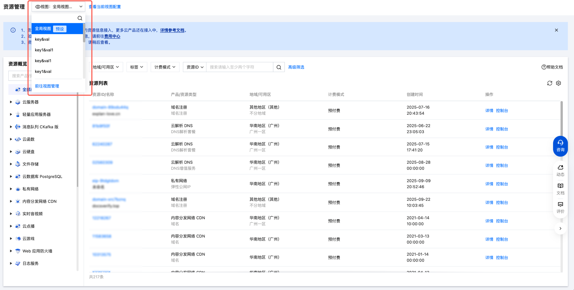Open the 评价 feedback icon
The height and width of the screenshot is (290, 574).
pos(560,207)
